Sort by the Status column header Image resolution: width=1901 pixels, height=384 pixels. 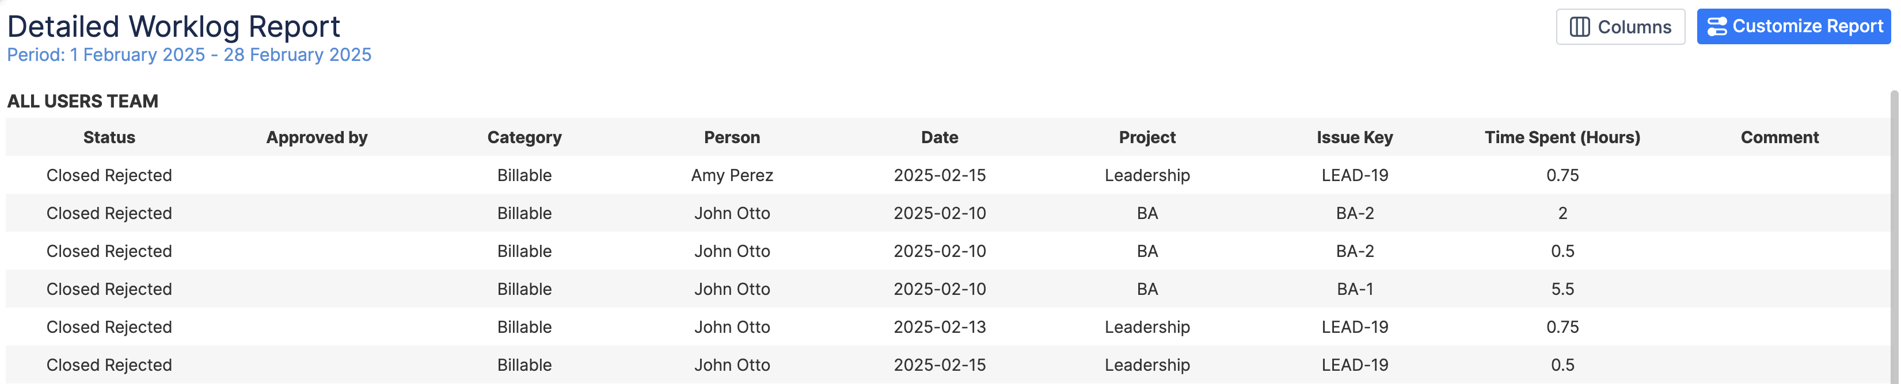click(108, 137)
